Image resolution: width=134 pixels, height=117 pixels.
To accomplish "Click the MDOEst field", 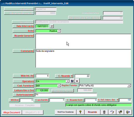I will tap(27, 100).
